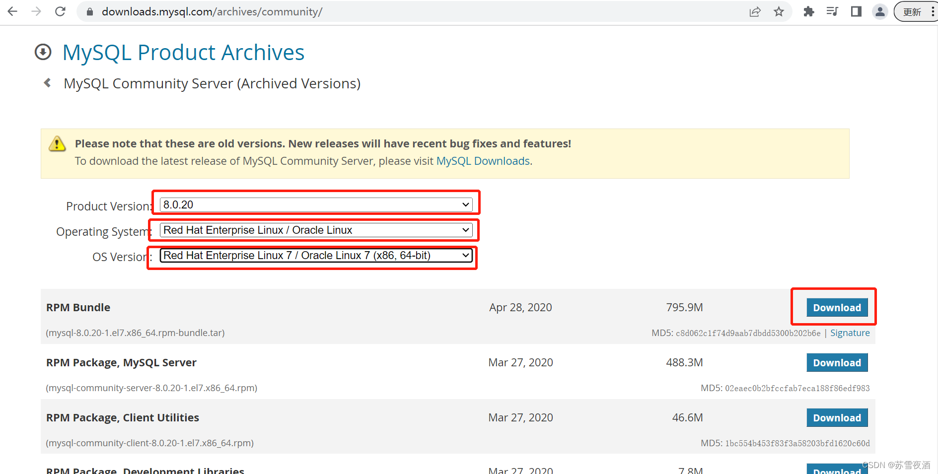This screenshot has width=938, height=474.
Task: Click the RPM Bundle MD5 checksum text
Action: 736,333
